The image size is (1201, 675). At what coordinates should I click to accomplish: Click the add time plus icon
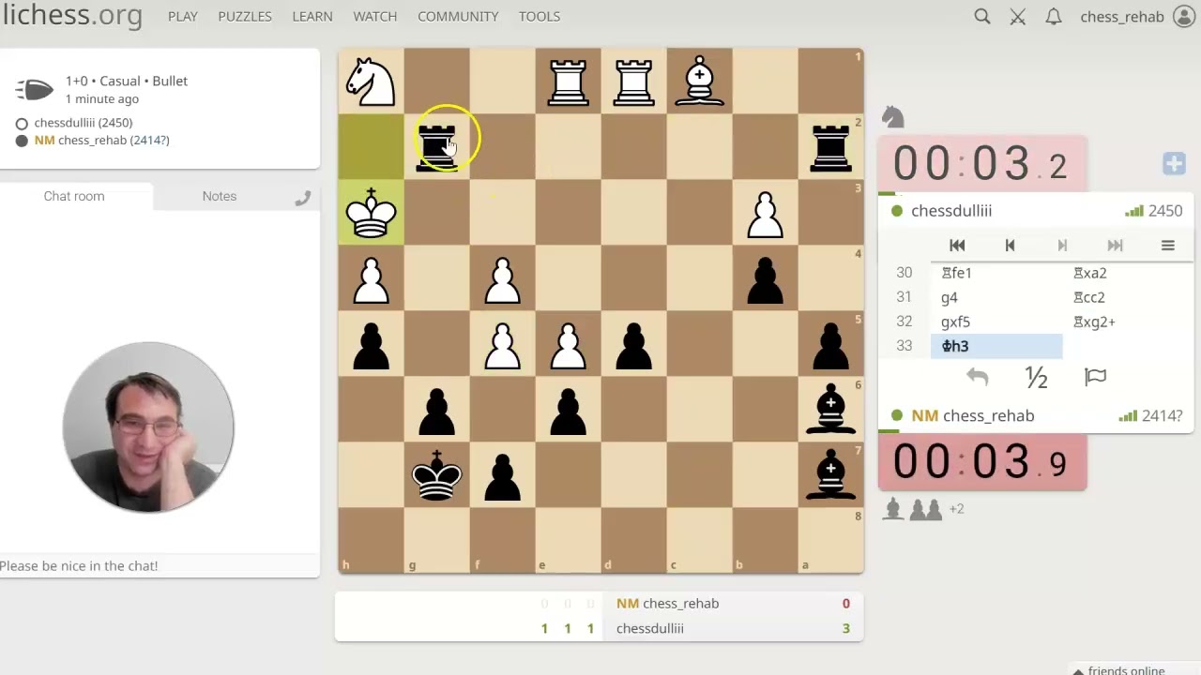(1174, 164)
